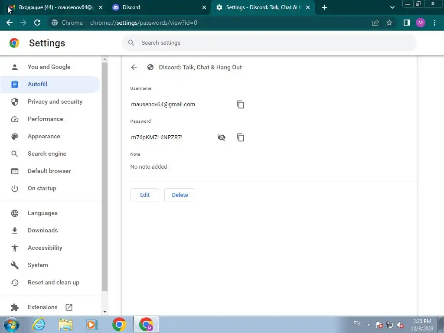Screen dimensions: 444x333
Task: Open You and Google settings
Action: point(50,67)
